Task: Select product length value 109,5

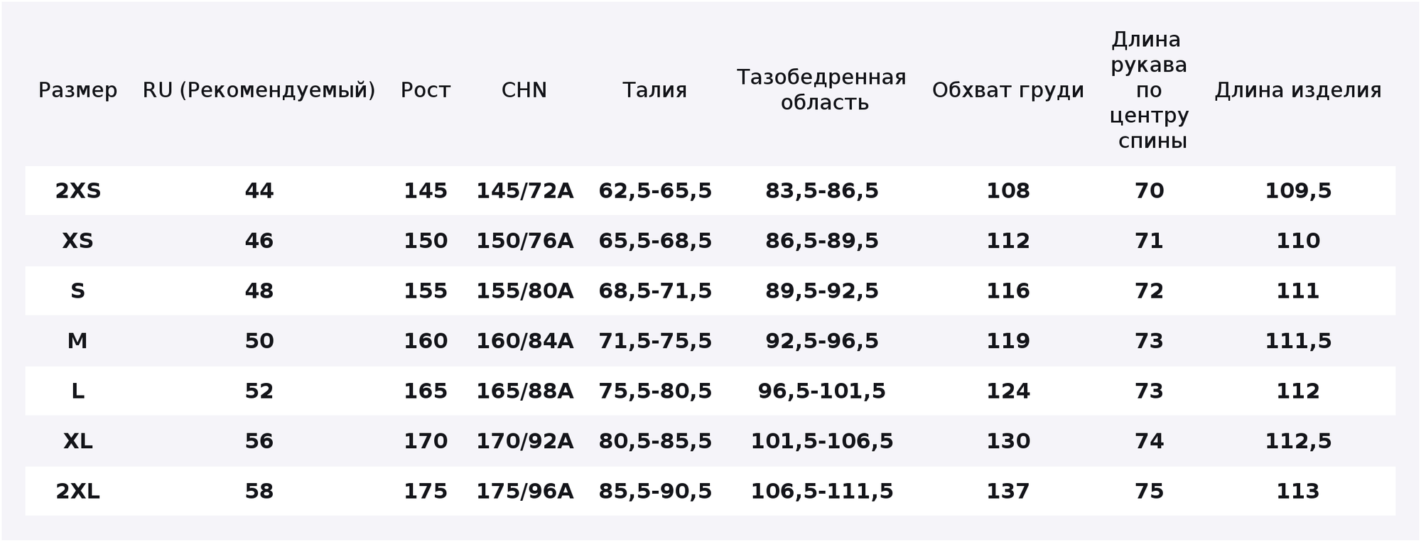Action: point(1298,191)
